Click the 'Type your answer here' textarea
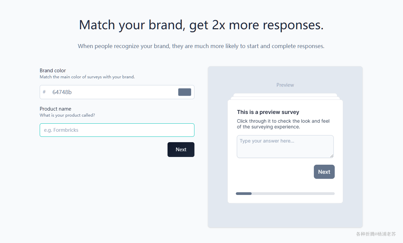The height and width of the screenshot is (243, 403). 285,146
